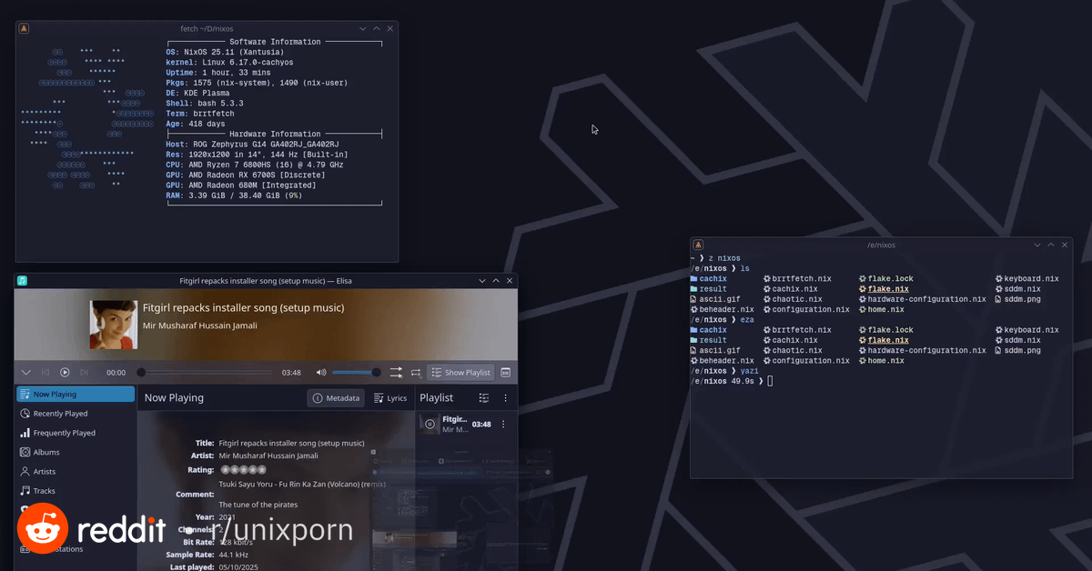The height and width of the screenshot is (571, 1092).
Task: Go to Artists in the sidebar
Action: point(25,471)
